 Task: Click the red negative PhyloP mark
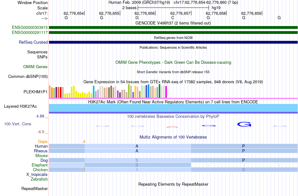click(x=172, y=127)
